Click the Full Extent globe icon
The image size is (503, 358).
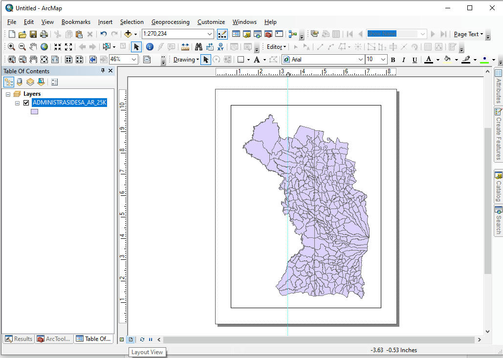44,47
